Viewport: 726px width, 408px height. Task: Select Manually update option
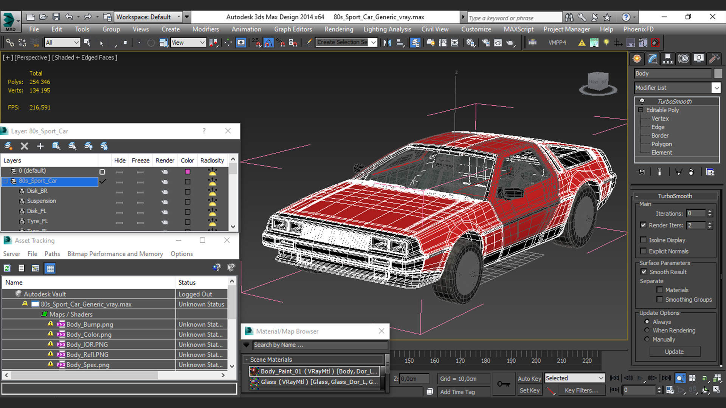[647, 339]
